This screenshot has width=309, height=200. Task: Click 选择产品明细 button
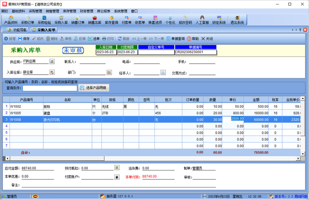pos(94,88)
